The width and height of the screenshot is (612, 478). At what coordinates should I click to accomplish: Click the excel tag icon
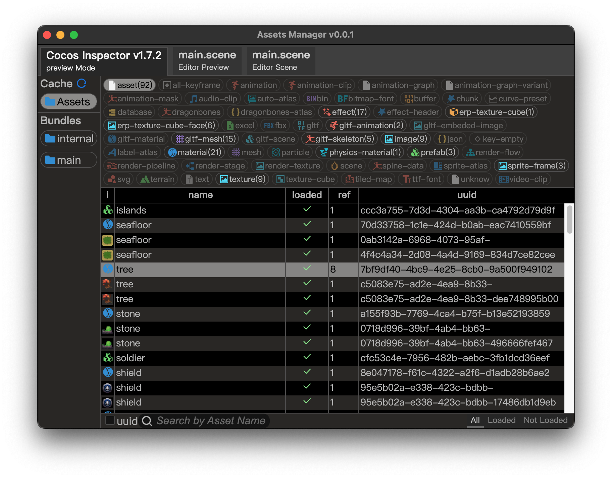(x=230, y=126)
